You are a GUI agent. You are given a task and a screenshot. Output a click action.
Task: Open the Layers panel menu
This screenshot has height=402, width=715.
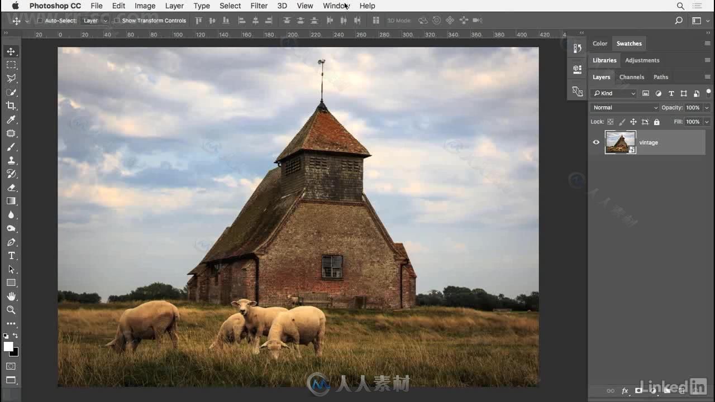coord(708,77)
